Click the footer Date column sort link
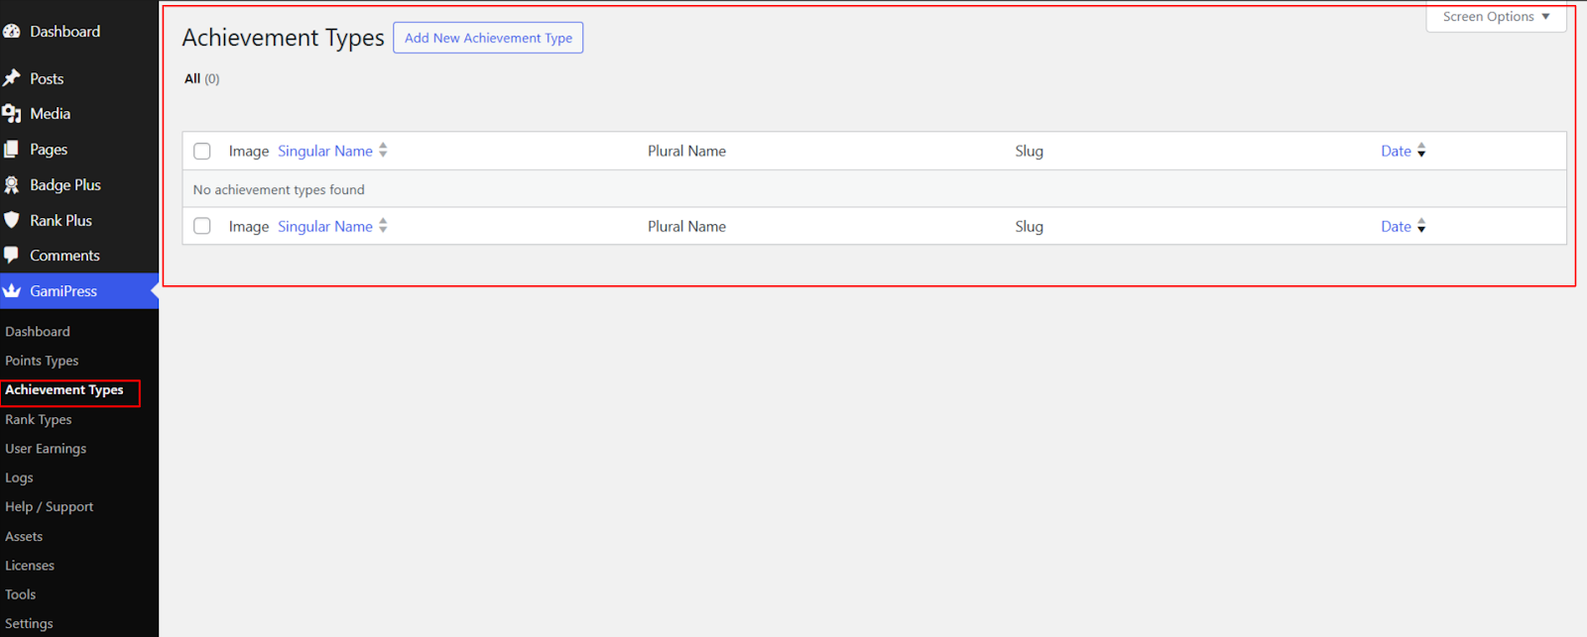The height and width of the screenshot is (637, 1587). tap(1396, 227)
